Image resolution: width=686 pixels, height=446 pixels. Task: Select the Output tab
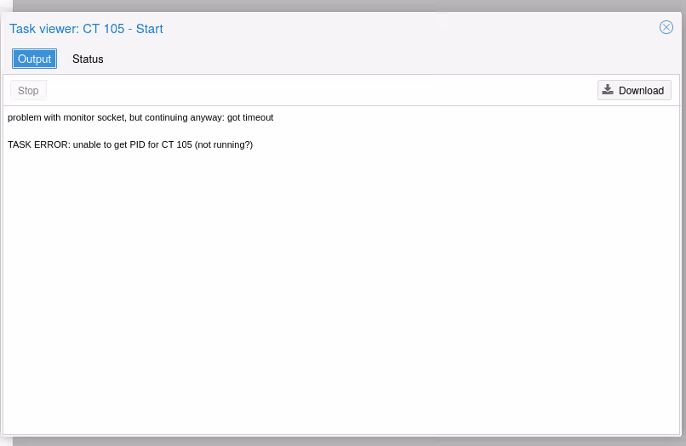[35, 59]
